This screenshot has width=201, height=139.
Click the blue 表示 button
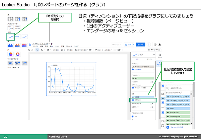(x=141, y=44)
